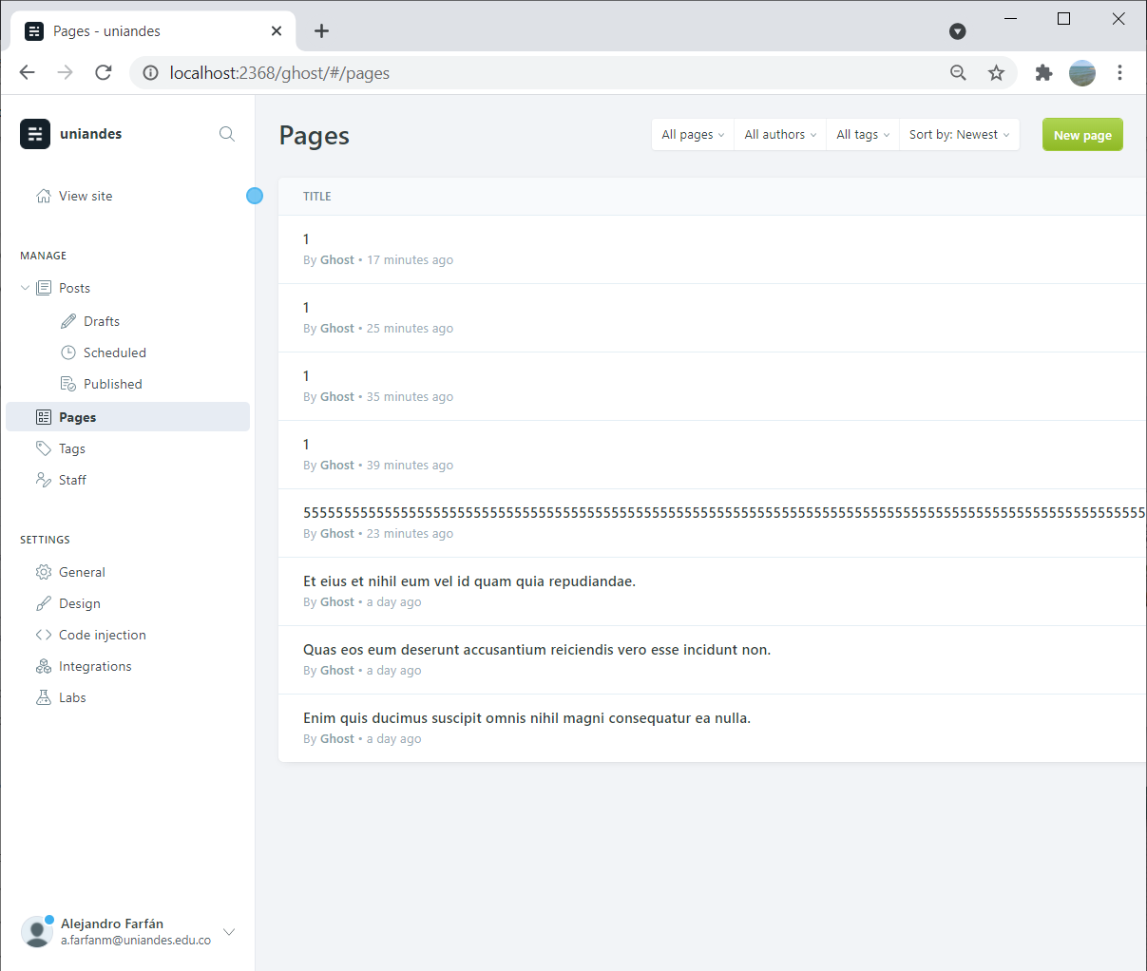This screenshot has height=971, width=1147.
Task: Open the sidebar search magnifier icon
Action: click(226, 134)
